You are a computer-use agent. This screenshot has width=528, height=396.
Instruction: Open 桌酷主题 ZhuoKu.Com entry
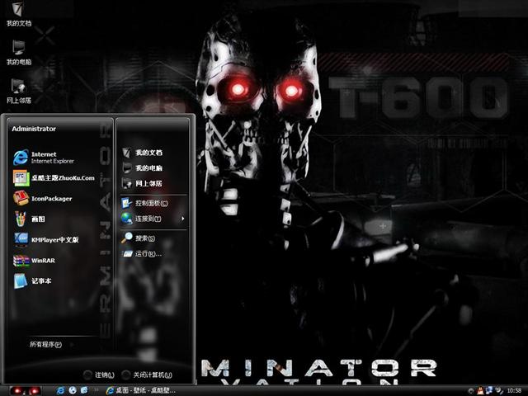coord(55,178)
